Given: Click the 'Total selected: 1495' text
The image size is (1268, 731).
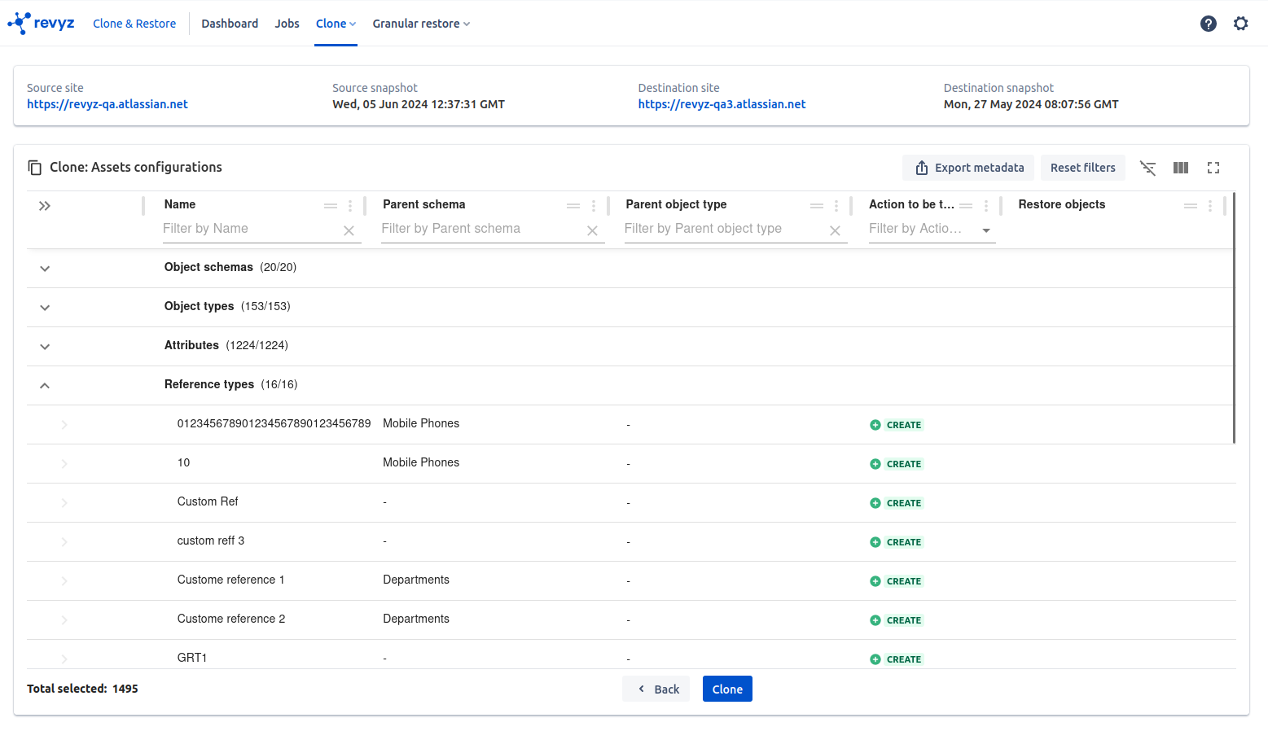Looking at the screenshot, I should [x=82, y=689].
